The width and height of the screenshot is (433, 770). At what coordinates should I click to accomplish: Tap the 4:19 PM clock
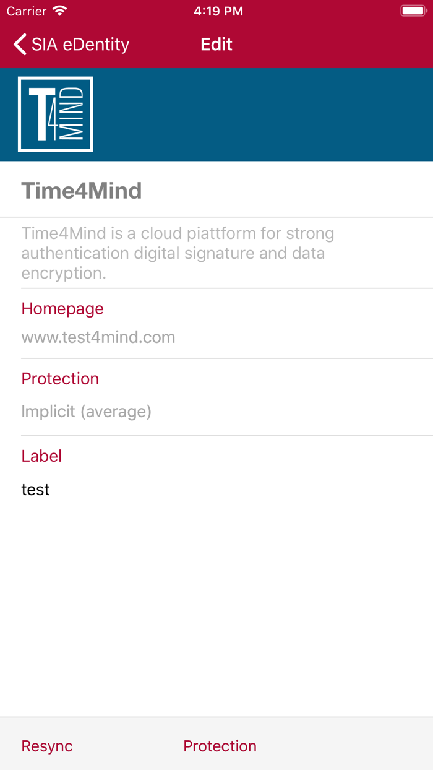pos(218,11)
